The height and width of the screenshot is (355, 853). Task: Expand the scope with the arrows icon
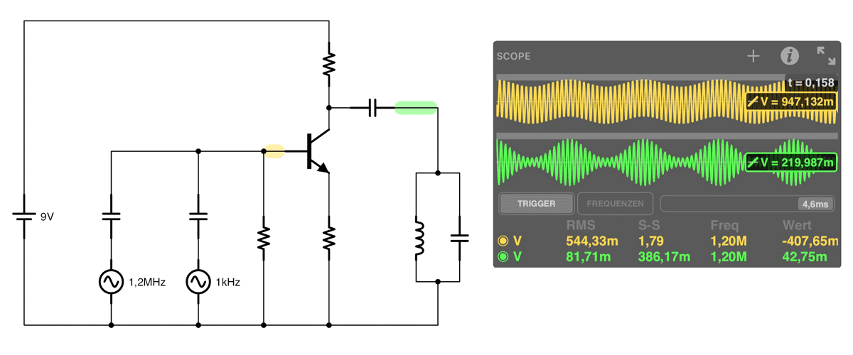826,56
